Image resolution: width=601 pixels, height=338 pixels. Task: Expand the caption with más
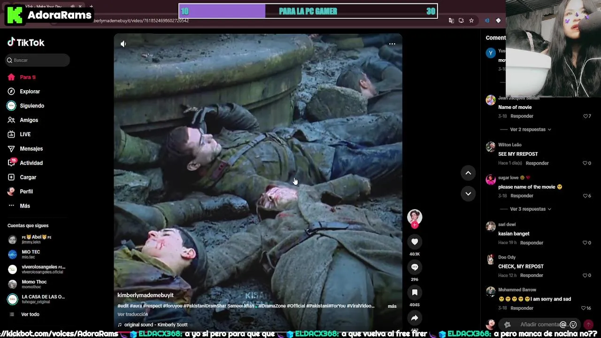coord(392,306)
